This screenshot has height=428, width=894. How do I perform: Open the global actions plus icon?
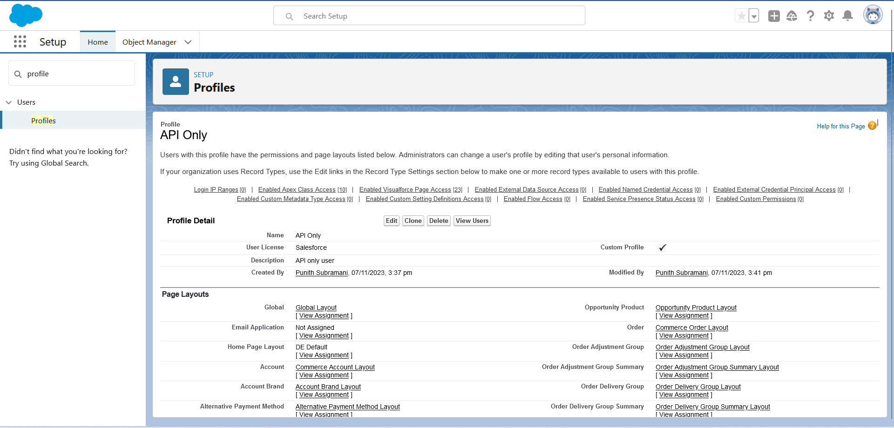pyautogui.click(x=774, y=16)
